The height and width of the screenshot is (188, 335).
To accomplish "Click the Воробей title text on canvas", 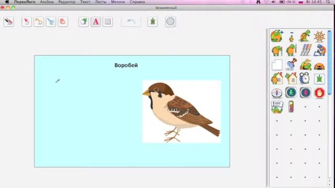I will pos(126,65).
